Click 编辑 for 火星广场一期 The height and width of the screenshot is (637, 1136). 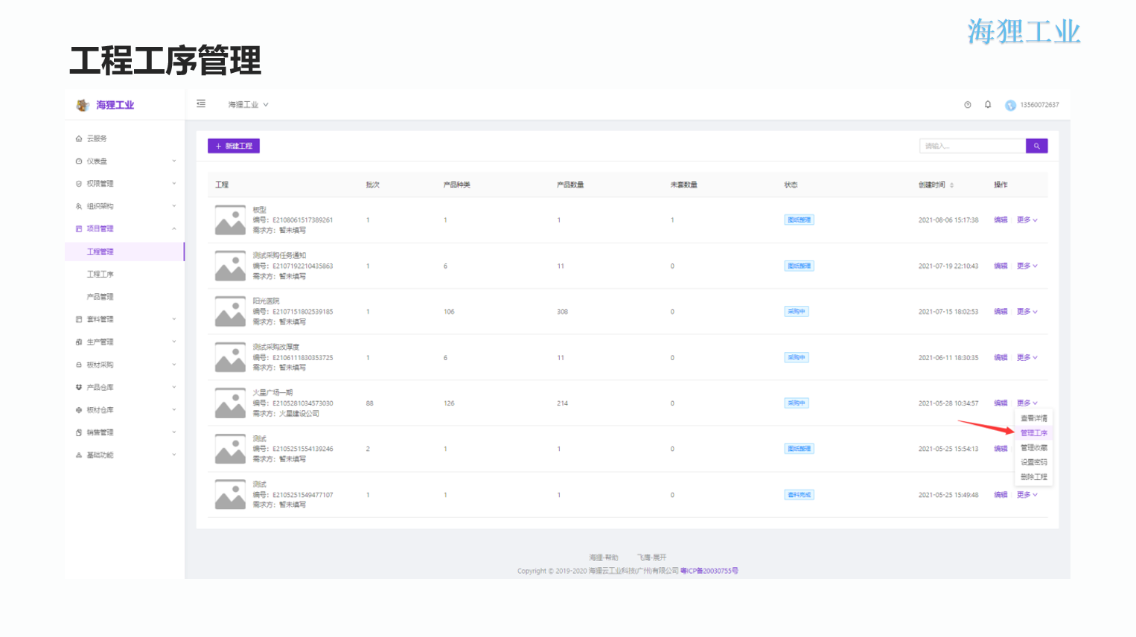click(x=1001, y=403)
